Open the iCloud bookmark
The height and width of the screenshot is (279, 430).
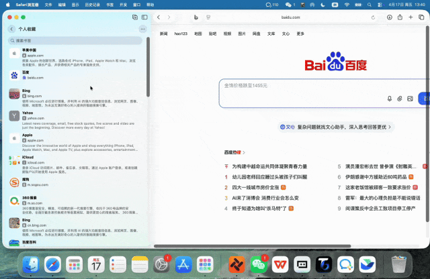click(x=74, y=164)
